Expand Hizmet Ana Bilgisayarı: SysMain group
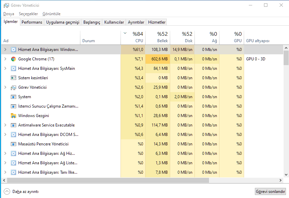The image size is (289, 198). [x=5, y=68]
